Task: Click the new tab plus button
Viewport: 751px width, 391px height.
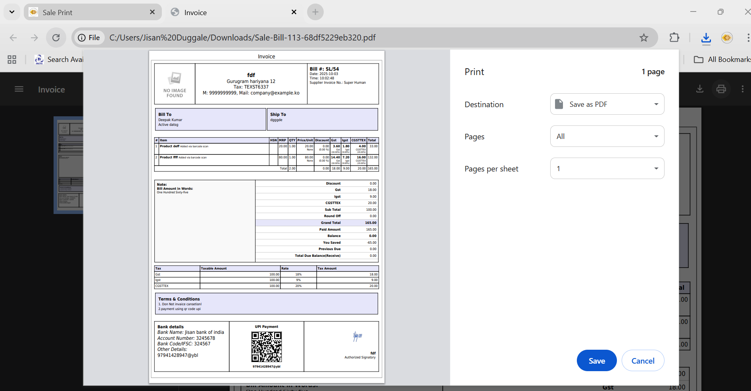Action: 315,12
